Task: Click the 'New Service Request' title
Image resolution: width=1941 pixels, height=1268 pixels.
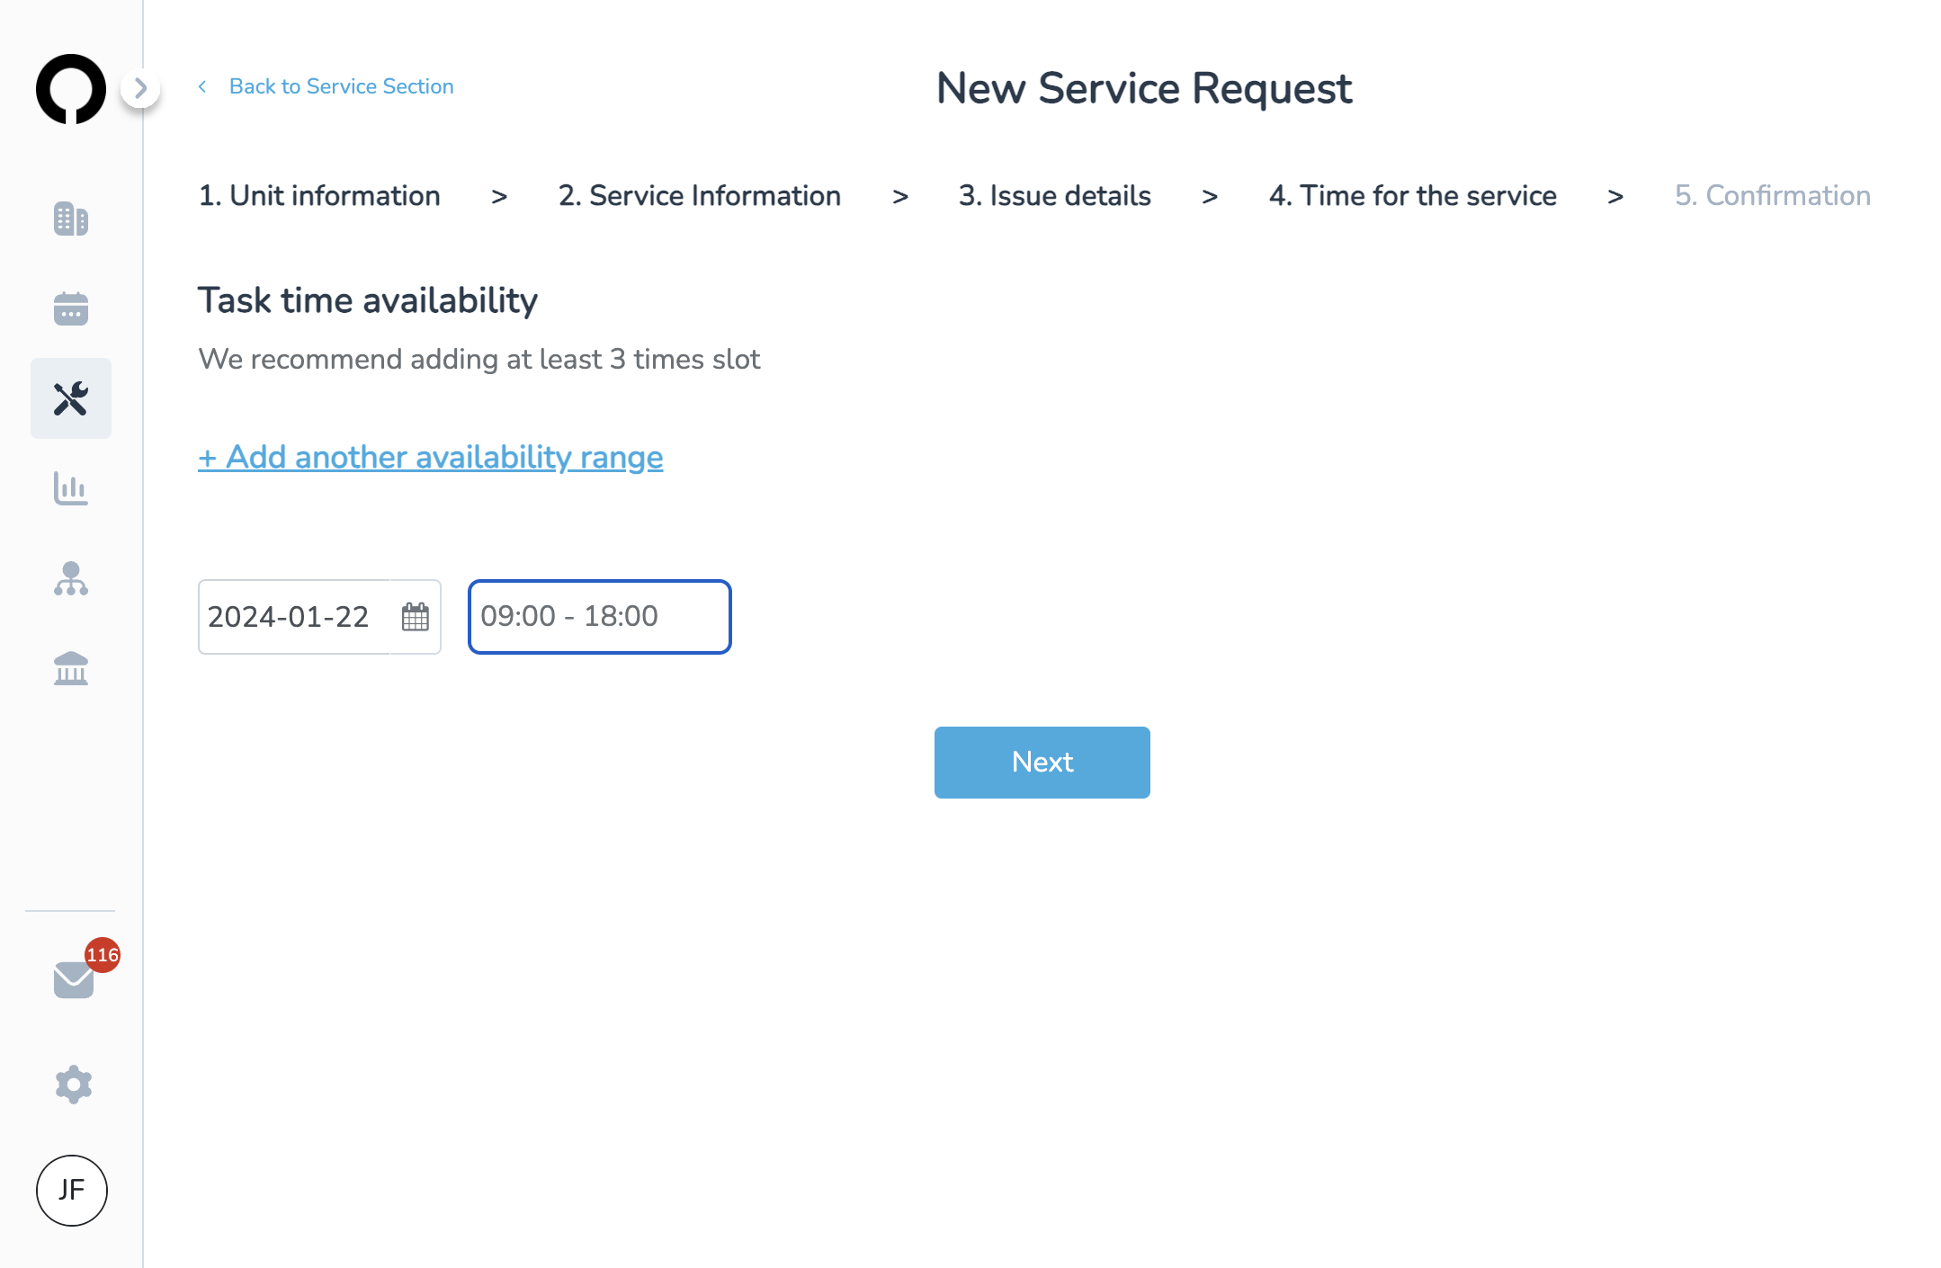Action: 1144,88
